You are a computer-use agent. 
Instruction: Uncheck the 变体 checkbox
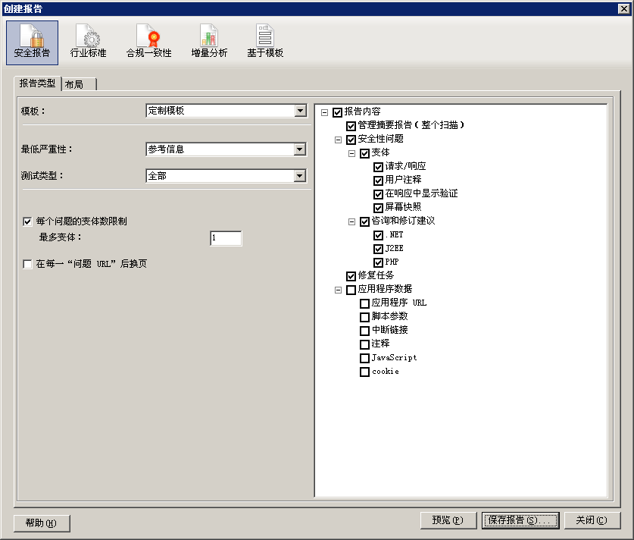(364, 153)
